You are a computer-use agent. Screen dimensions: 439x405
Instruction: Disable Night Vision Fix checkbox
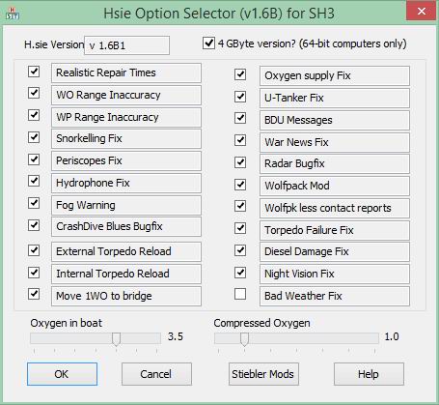(240, 273)
